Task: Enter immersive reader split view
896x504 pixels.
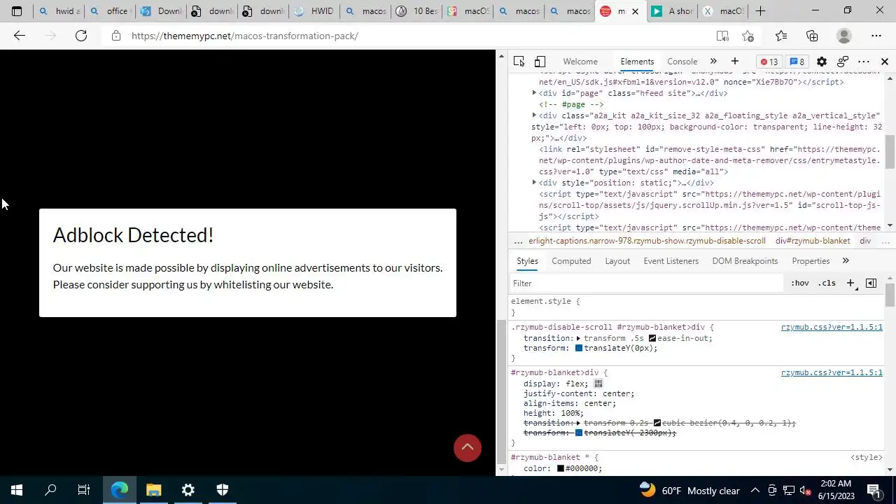Action: tap(722, 36)
